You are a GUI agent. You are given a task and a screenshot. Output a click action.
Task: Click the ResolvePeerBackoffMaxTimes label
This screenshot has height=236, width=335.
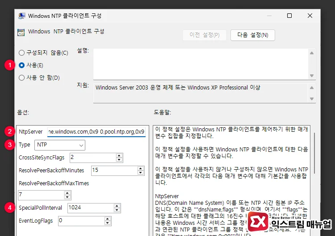click(54, 183)
